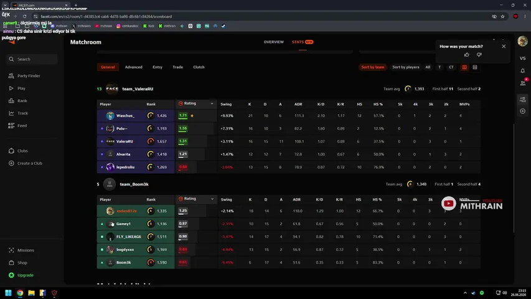This screenshot has width=531, height=299.
Task: Filter sides by All
Action: click(428, 67)
